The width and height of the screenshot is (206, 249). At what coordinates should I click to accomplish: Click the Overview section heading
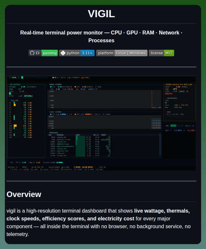pos(24,194)
